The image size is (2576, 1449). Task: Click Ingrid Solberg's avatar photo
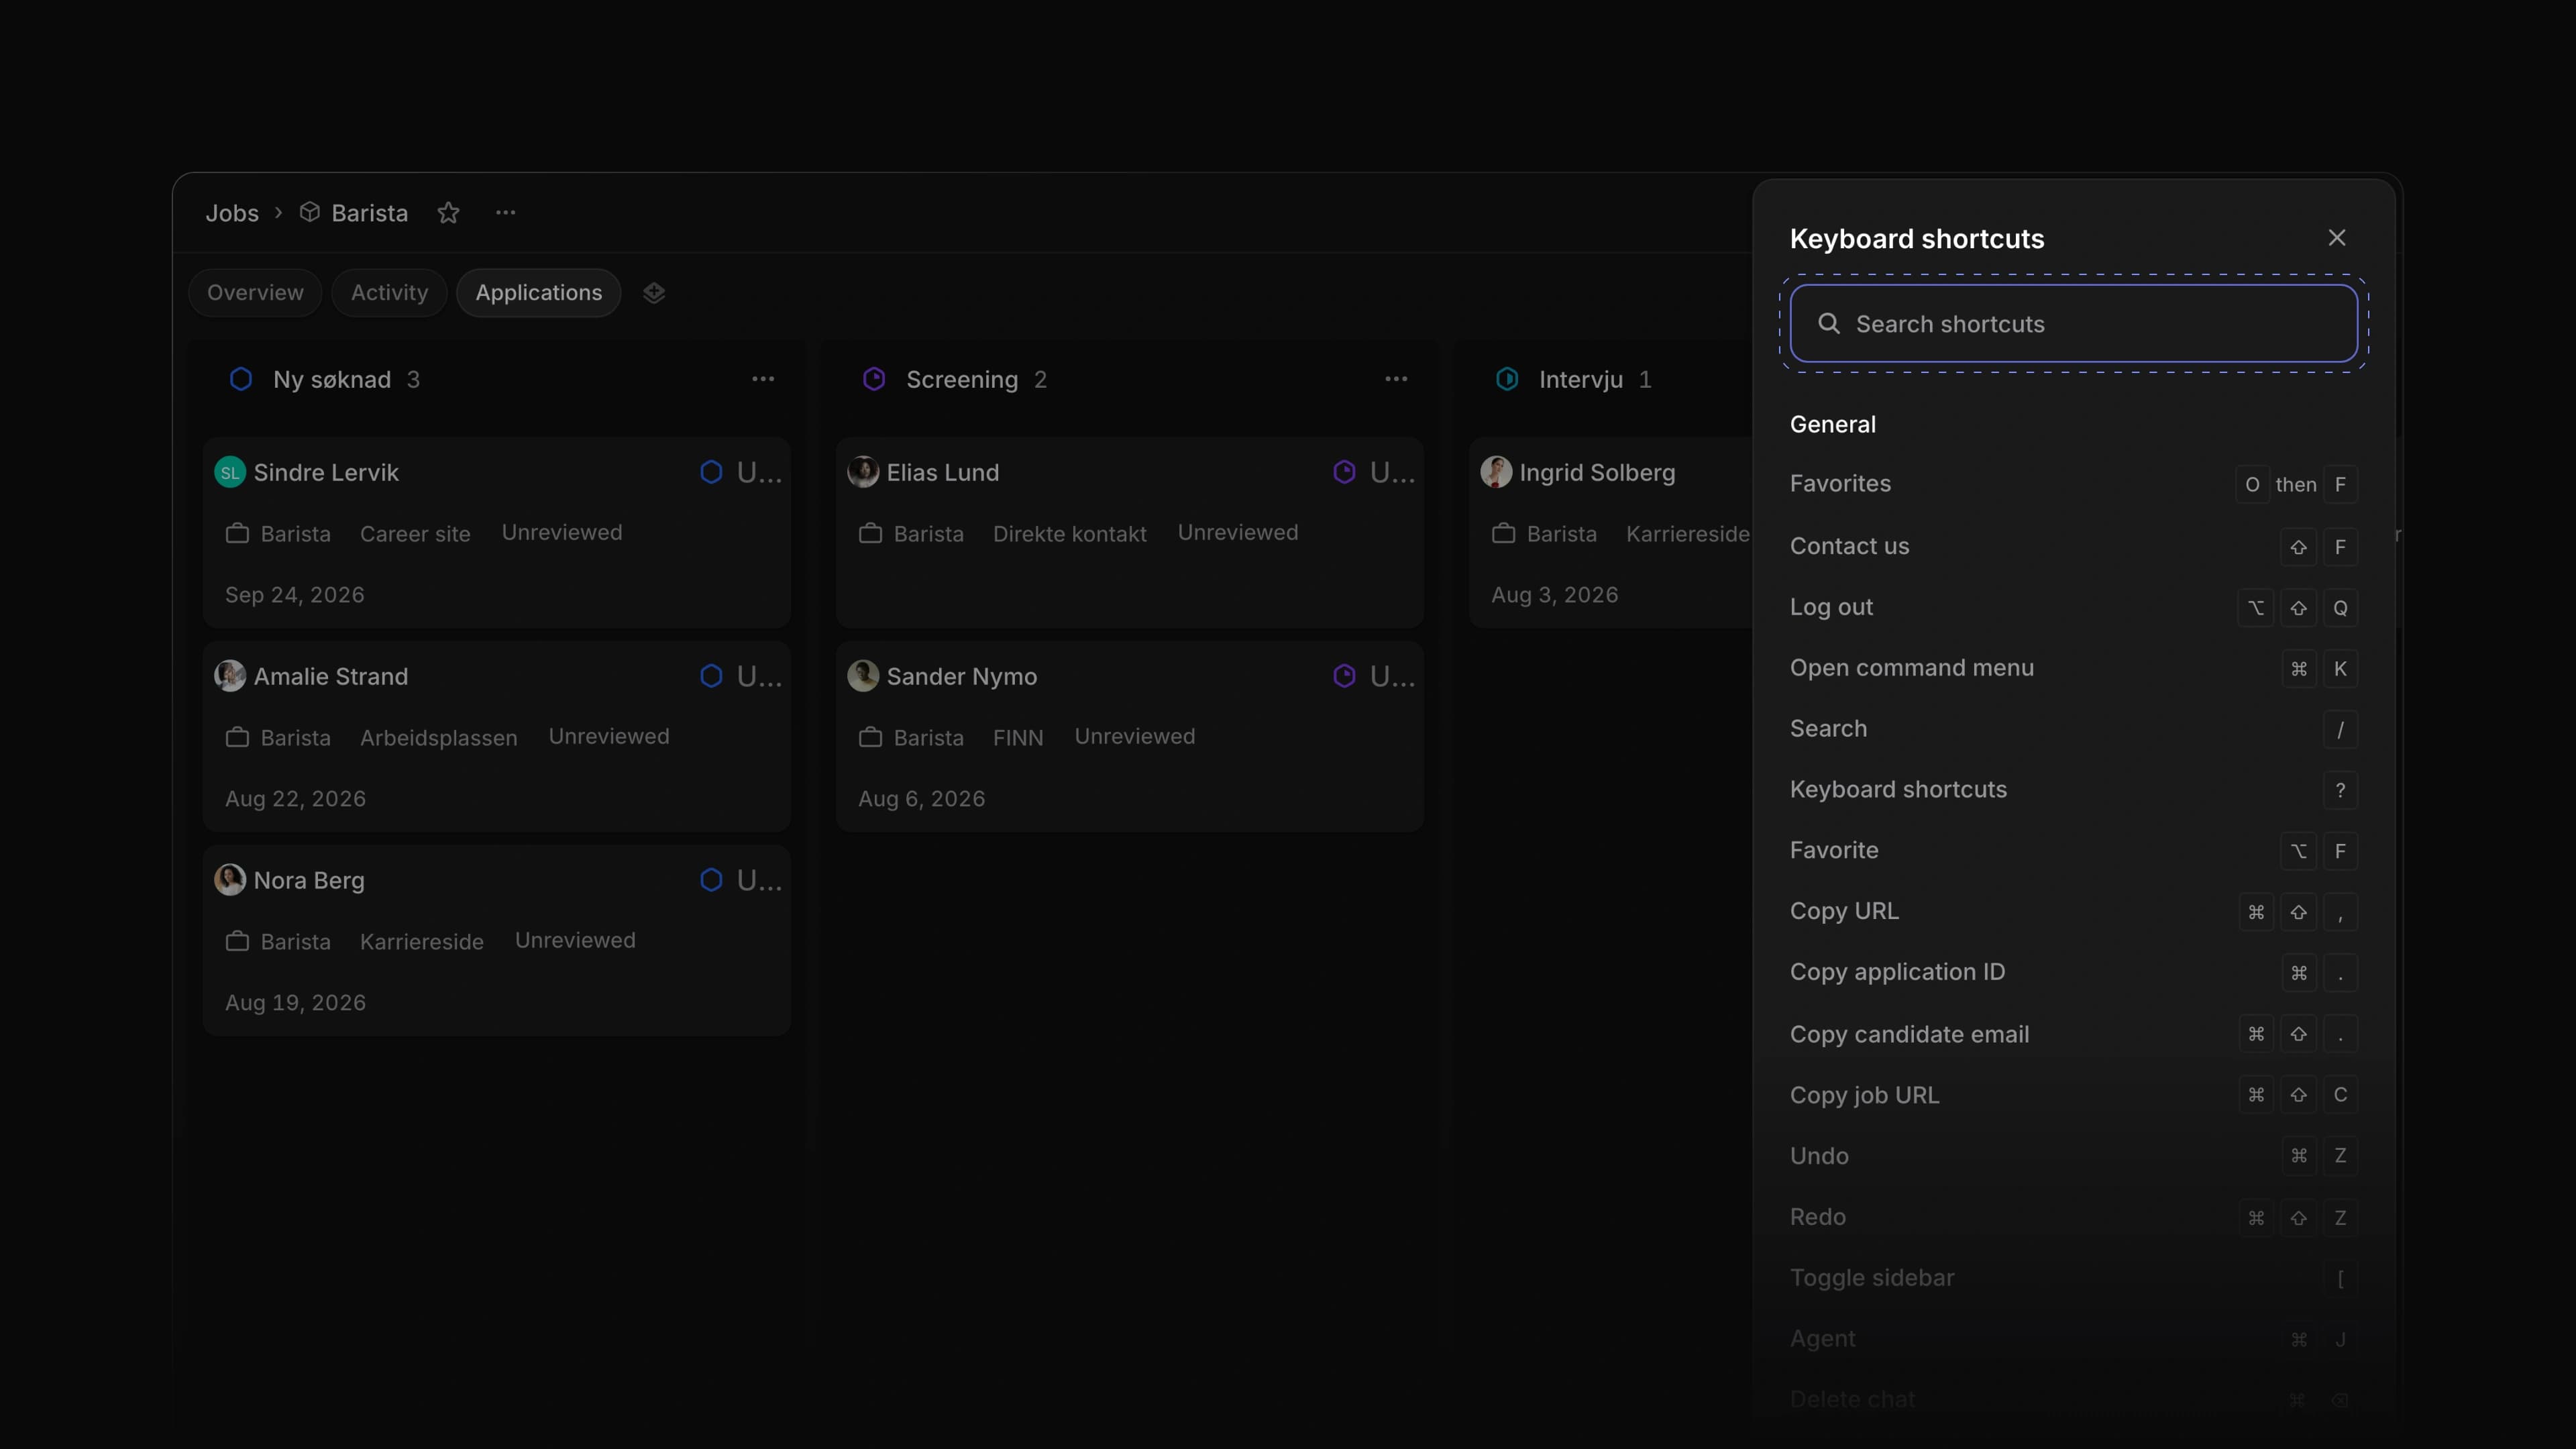(1496, 472)
